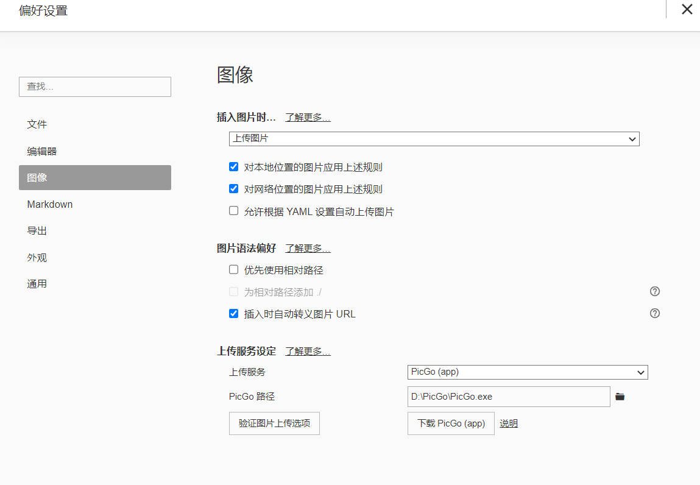Uncheck 对本地位置的图片应用上述规则 checkbox
Viewport: 700px width, 485px height.
click(233, 167)
